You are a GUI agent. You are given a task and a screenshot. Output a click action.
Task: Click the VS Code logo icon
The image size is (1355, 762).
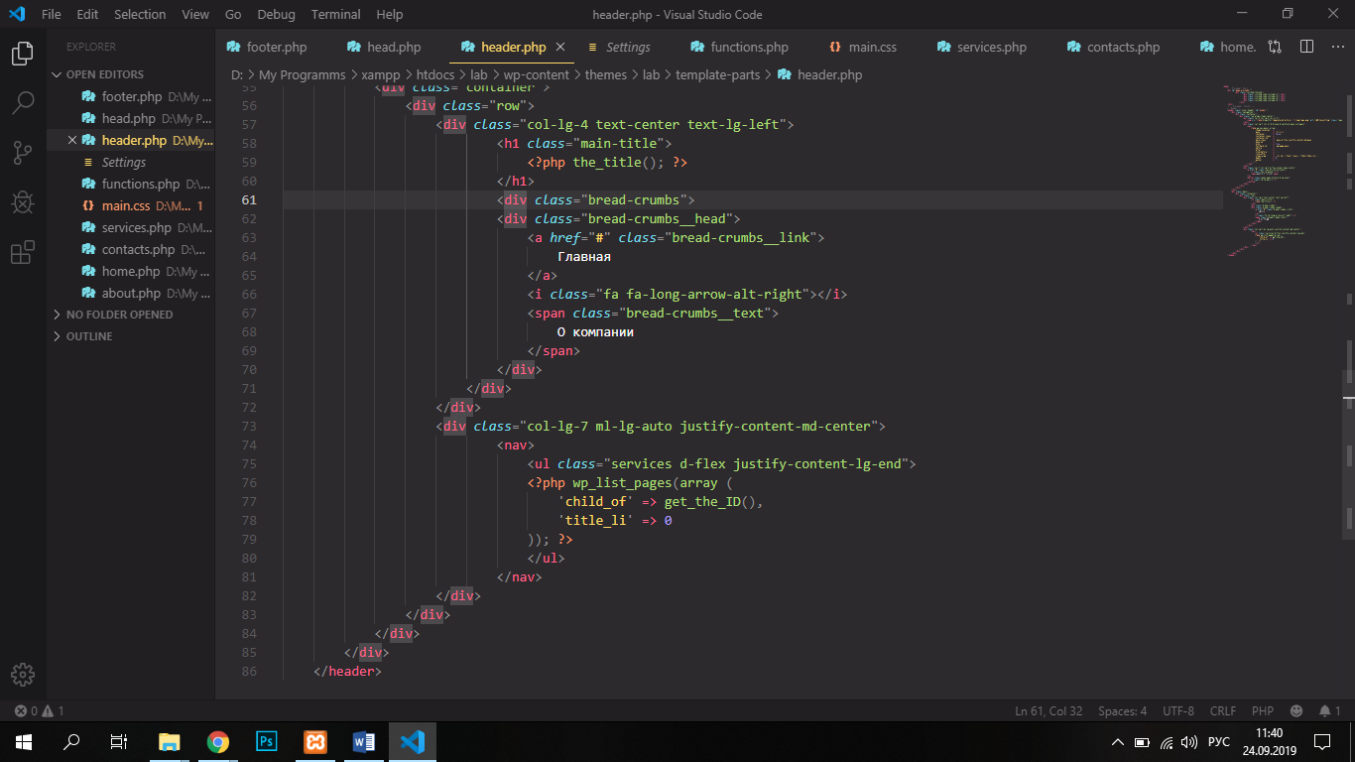(16, 14)
